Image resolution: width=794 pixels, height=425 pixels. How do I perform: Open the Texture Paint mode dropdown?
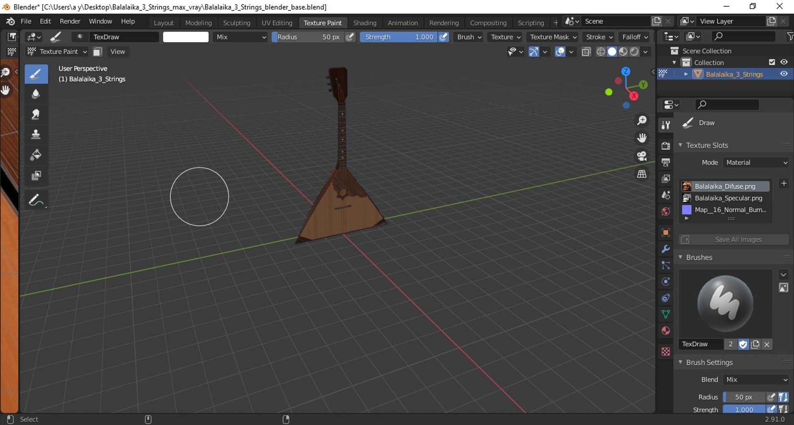click(x=57, y=52)
